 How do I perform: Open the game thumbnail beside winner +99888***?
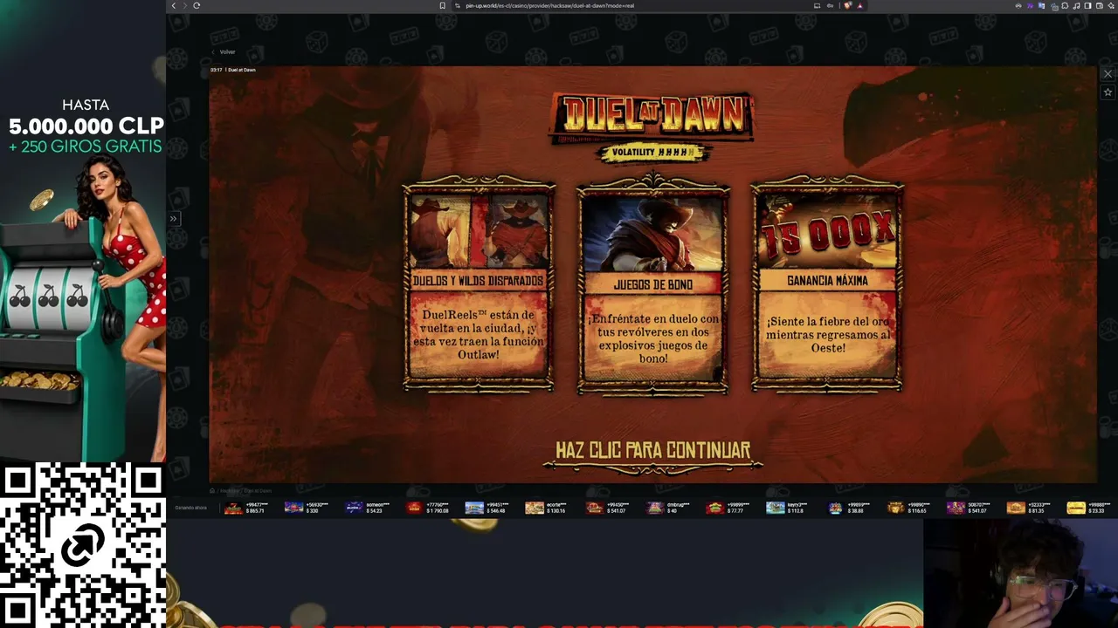click(x=1076, y=508)
